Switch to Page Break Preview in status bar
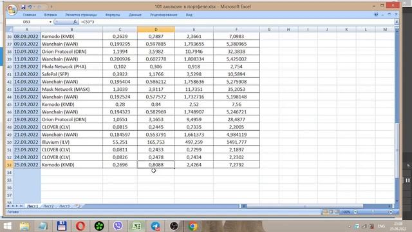This screenshot has height=232, width=412. point(337,212)
